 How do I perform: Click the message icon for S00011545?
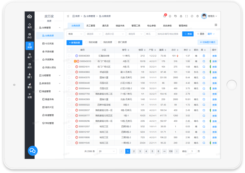pyautogui.click(x=204, y=143)
